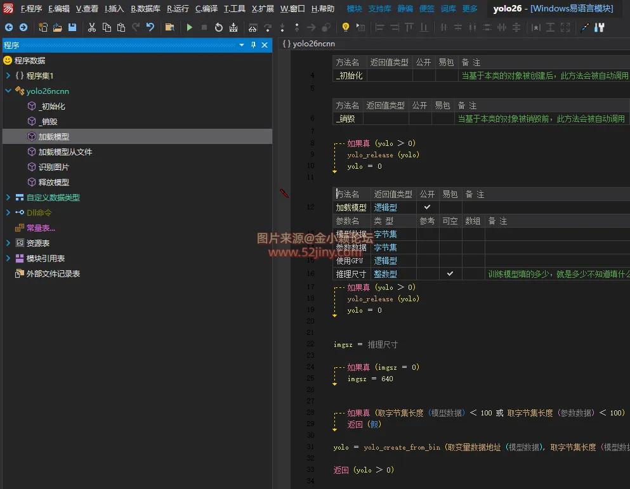Open the T.工具 menu
630x489 pixels.
pyautogui.click(x=235, y=9)
